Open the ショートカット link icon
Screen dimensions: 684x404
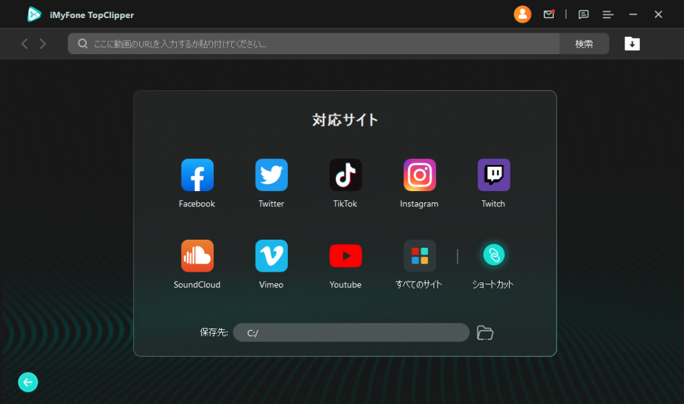pos(494,255)
